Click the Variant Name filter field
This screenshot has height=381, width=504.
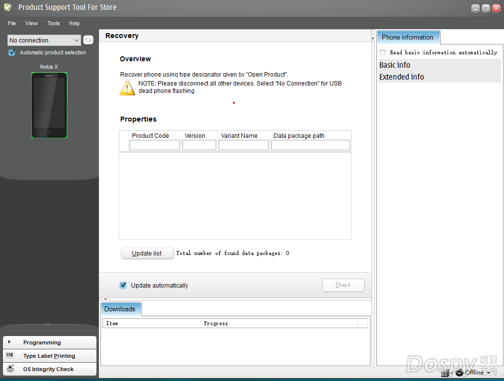point(243,145)
